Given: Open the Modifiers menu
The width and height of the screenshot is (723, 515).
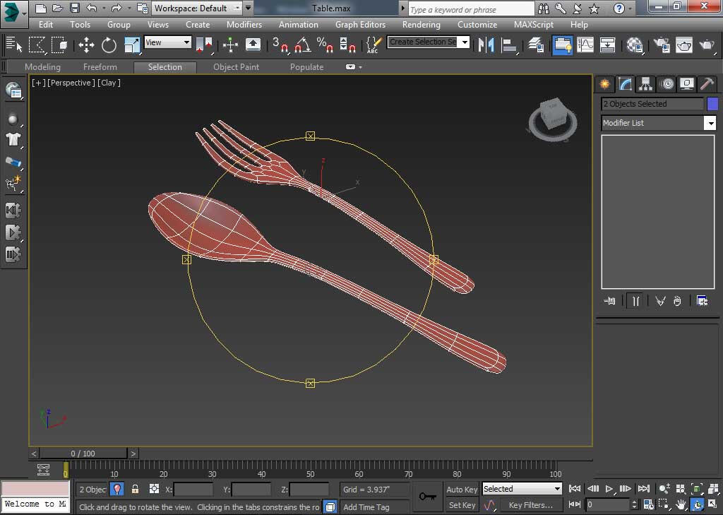Looking at the screenshot, I should point(244,24).
